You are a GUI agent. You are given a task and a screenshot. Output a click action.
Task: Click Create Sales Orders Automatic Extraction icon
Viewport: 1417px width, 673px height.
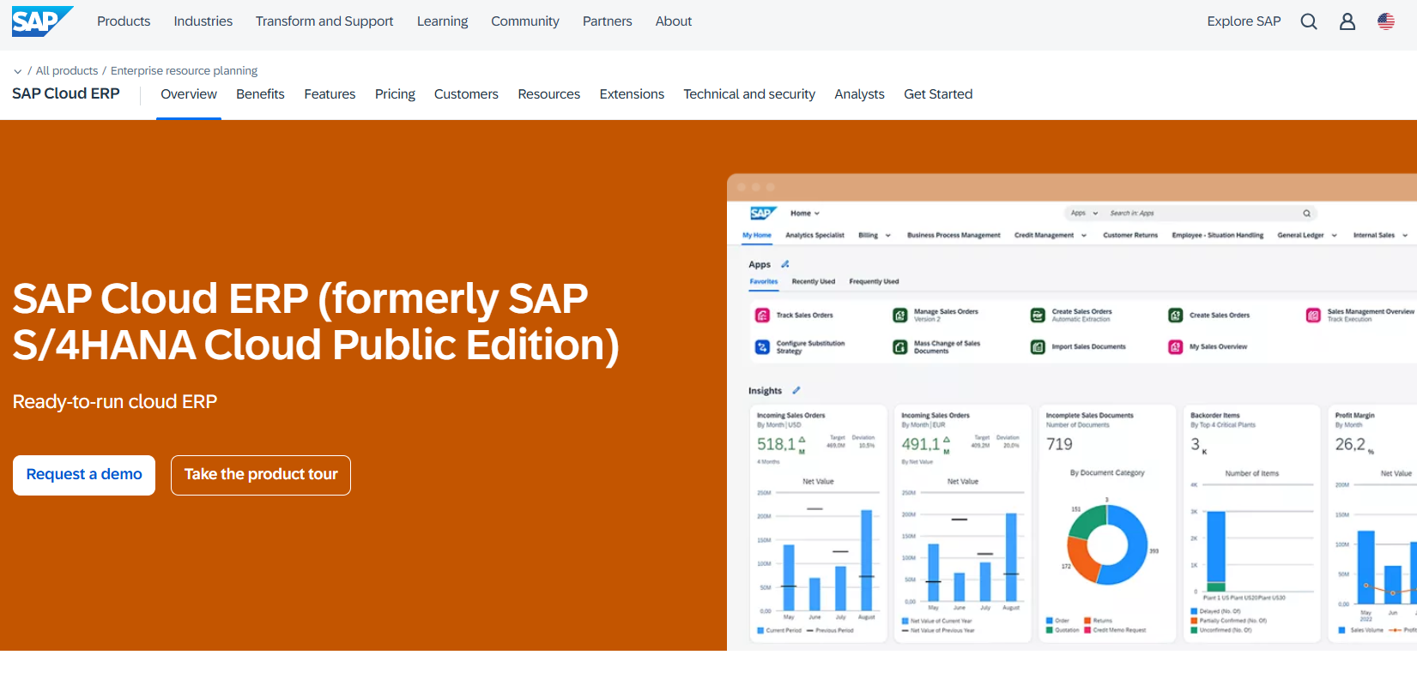click(x=1038, y=315)
